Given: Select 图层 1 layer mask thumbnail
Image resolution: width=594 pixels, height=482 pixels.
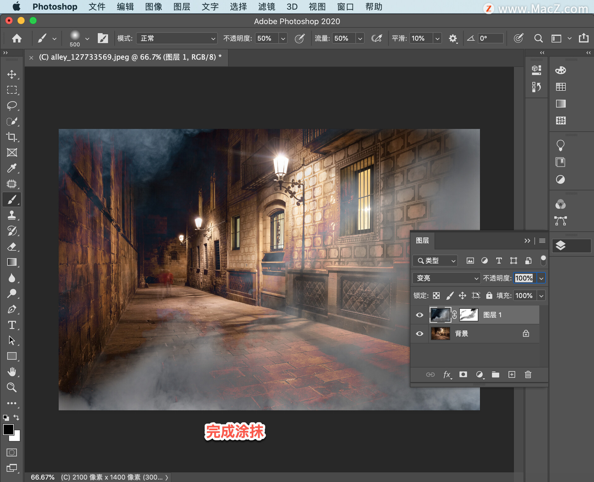Looking at the screenshot, I should click(469, 315).
